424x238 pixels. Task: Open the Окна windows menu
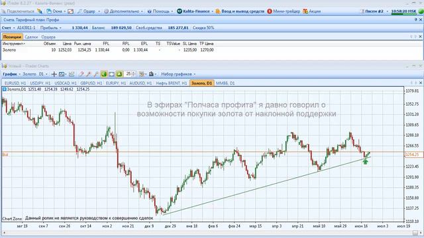[56, 11]
